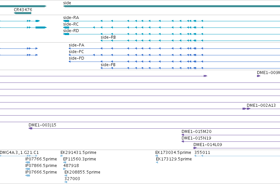Select the IP07866.5prime label

coord(41,166)
